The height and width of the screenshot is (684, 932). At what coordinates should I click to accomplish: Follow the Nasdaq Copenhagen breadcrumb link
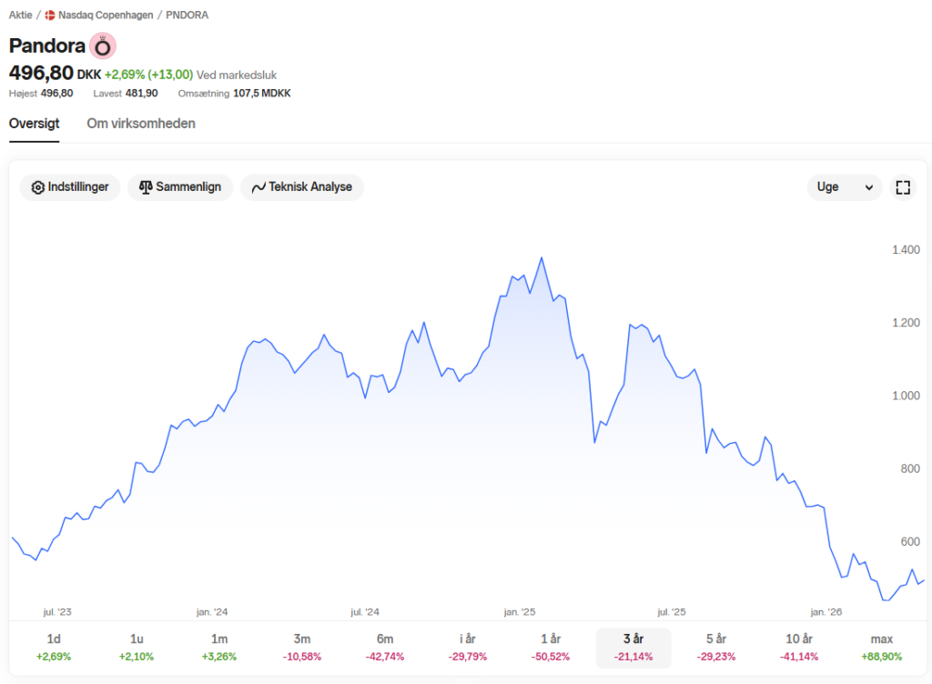[106, 15]
